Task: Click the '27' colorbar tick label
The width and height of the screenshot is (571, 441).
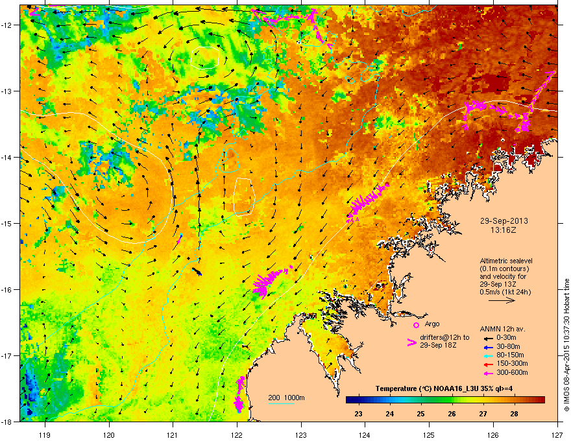Action: 483,414
